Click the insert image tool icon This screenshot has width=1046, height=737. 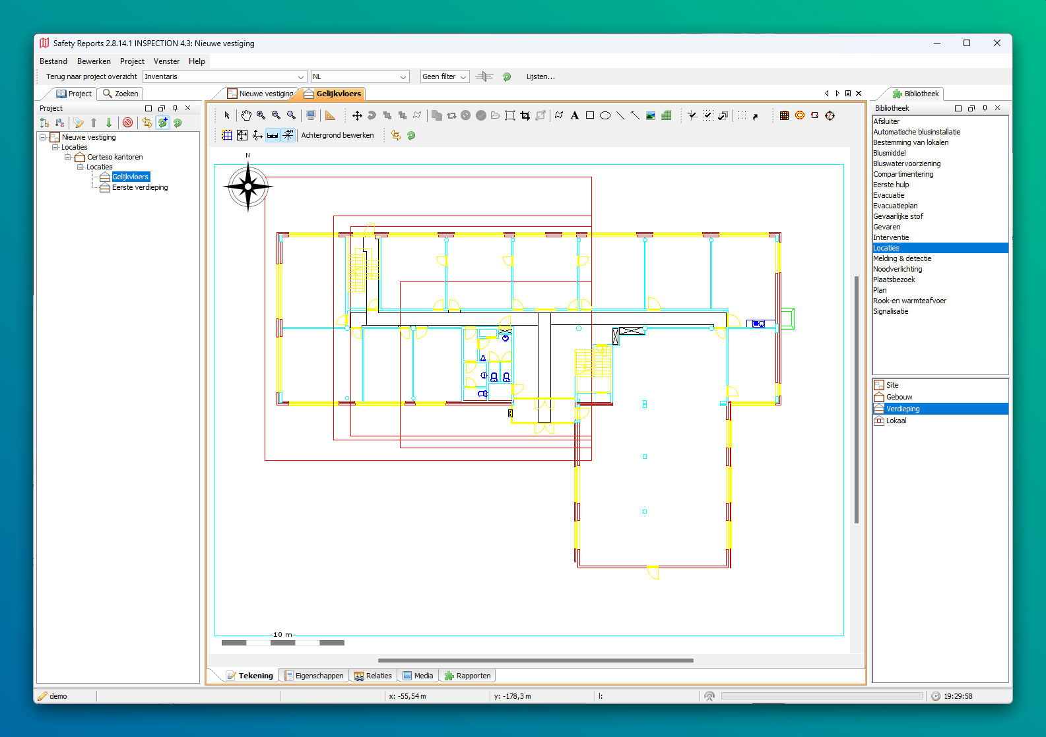(x=651, y=115)
